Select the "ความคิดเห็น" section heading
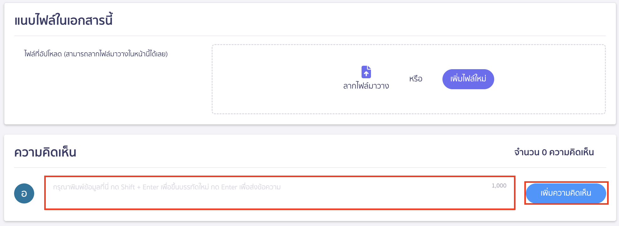This screenshot has height=226, width=619. [45, 152]
